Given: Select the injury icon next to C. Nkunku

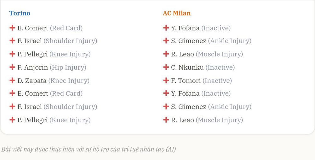Looking at the screenshot, I should point(166,67).
